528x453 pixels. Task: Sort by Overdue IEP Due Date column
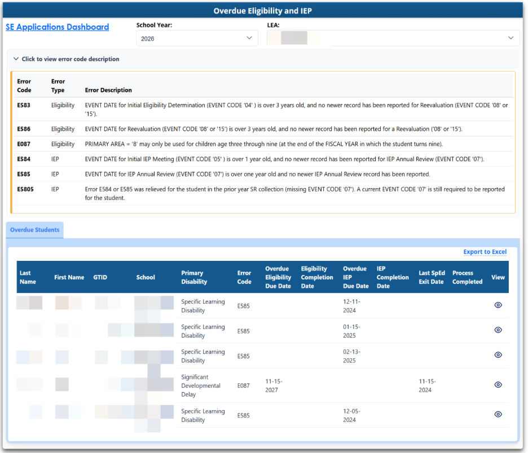click(x=355, y=277)
